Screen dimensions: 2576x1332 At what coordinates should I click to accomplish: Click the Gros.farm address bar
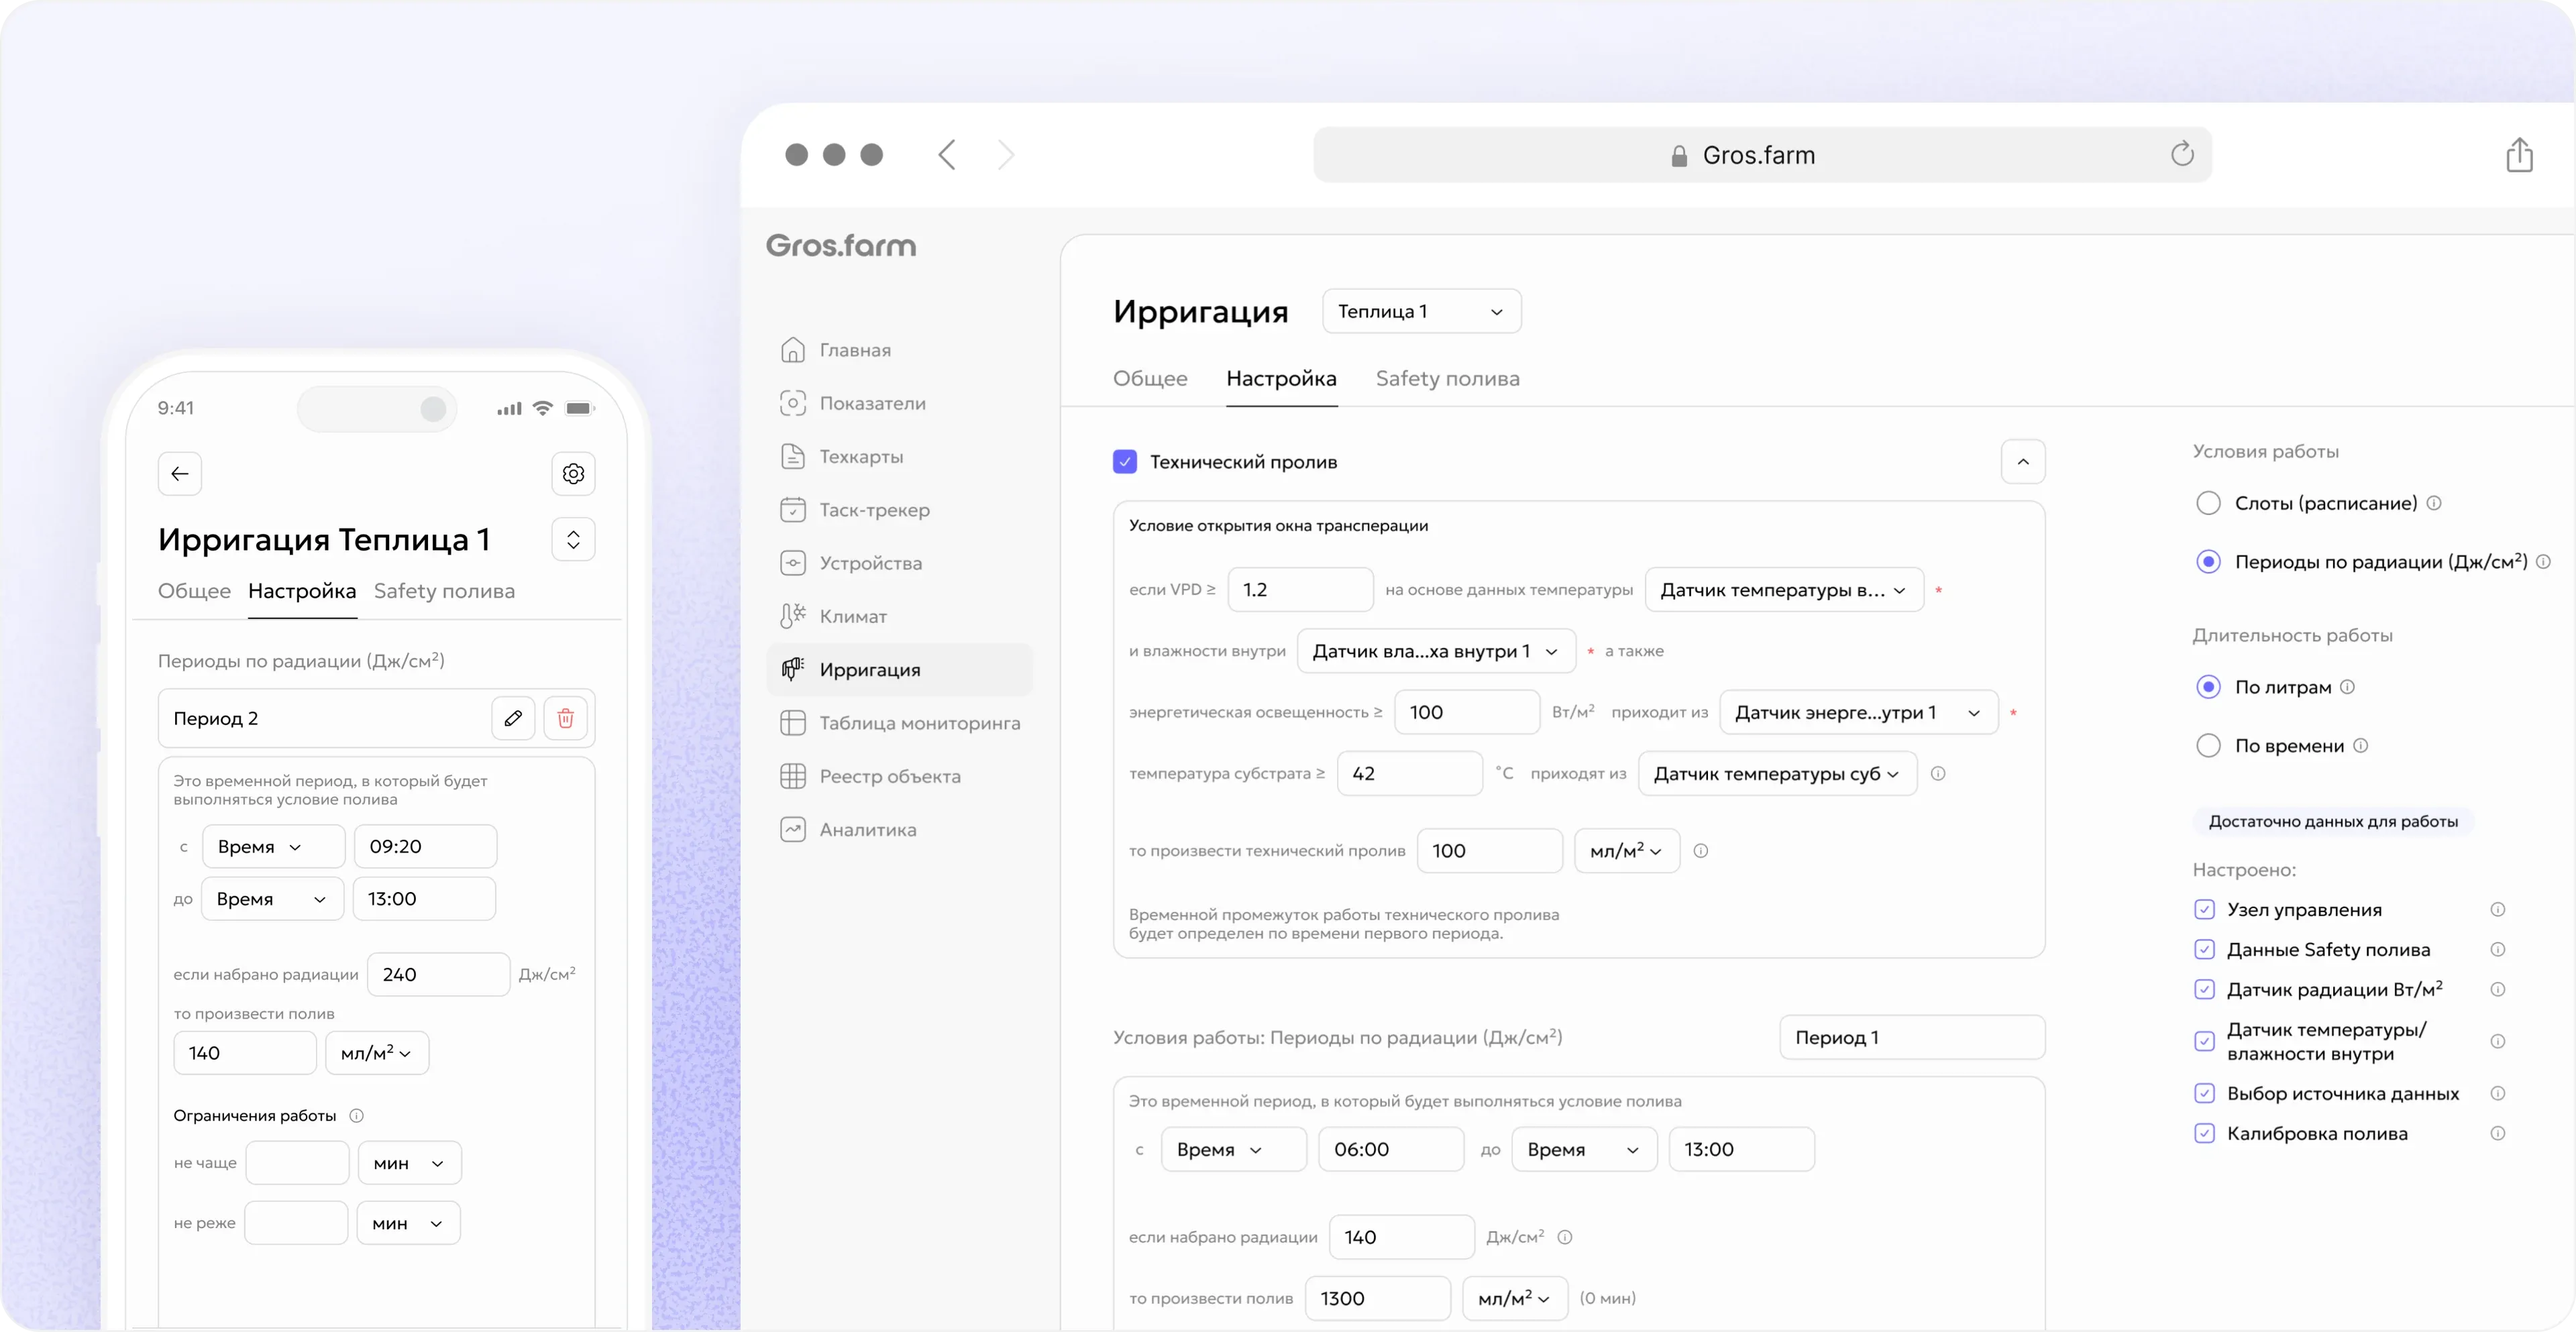[1762, 155]
